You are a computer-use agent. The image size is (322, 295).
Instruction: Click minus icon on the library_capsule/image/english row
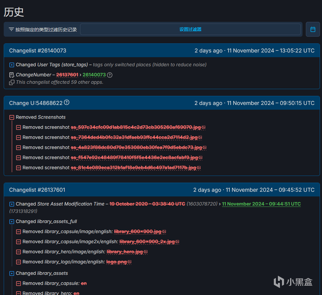pos(19,232)
